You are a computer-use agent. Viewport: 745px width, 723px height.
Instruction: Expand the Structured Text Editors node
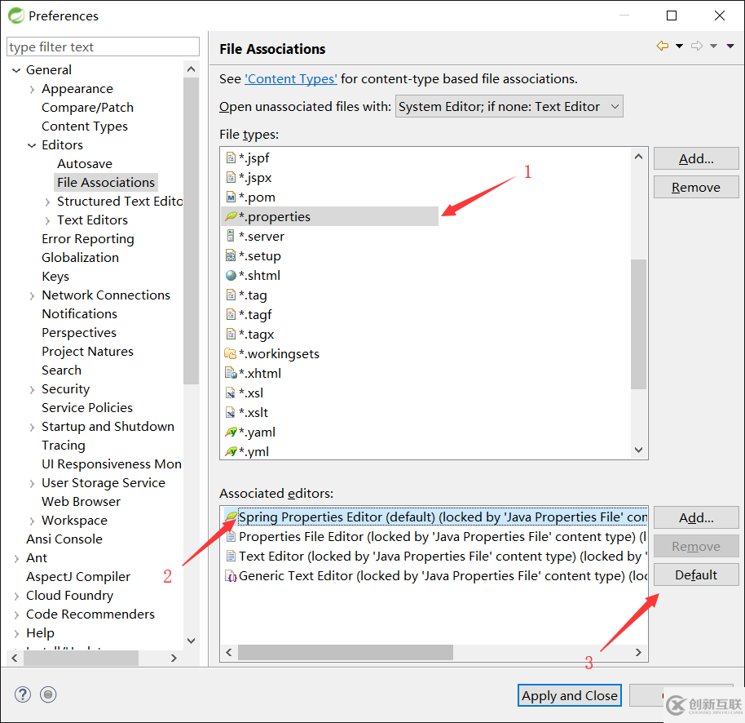click(x=47, y=202)
